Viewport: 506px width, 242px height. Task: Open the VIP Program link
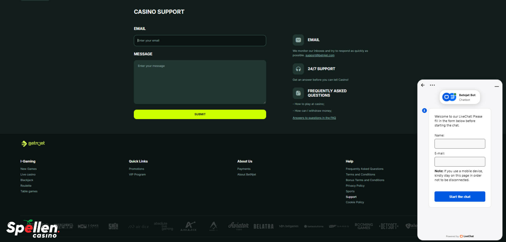(137, 174)
